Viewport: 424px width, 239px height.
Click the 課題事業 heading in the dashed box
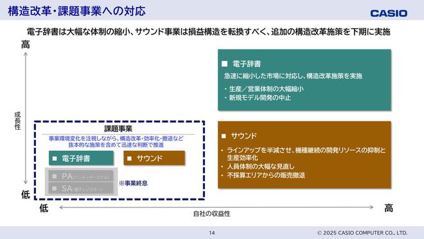[x=118, y=128]
